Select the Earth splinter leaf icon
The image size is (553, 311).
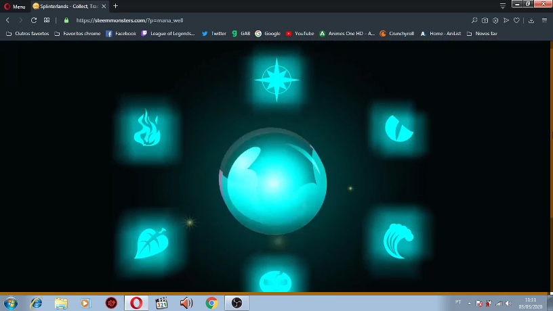point(151,243)
